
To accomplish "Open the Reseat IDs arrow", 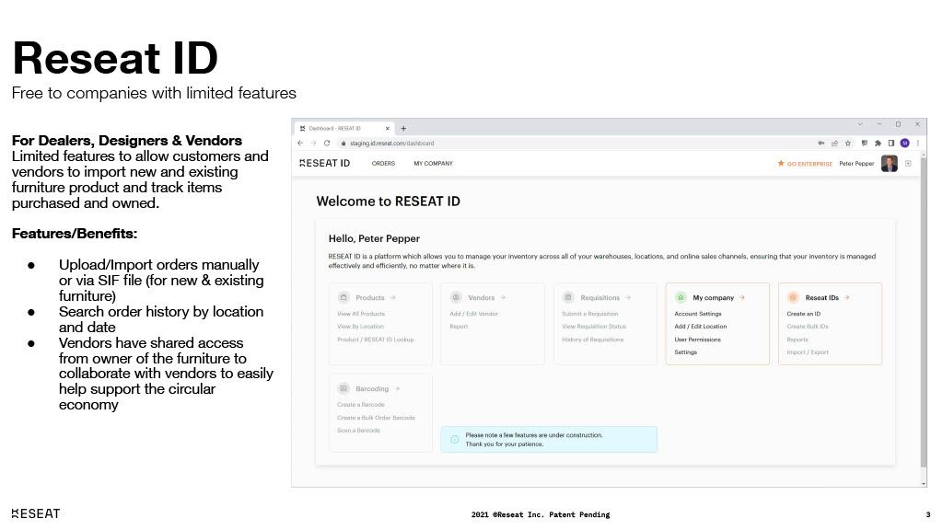I will [x=847, y=297].
